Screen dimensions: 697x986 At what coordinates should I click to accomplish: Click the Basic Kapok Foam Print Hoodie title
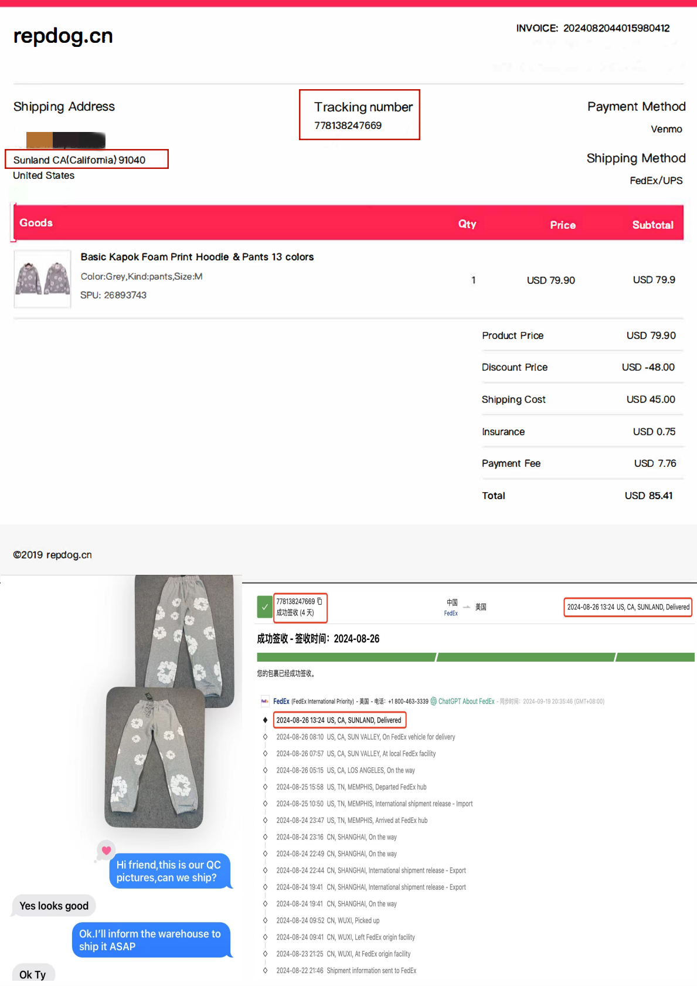click(197, 257)
